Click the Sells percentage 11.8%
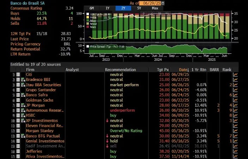 [x=42, y=23]
